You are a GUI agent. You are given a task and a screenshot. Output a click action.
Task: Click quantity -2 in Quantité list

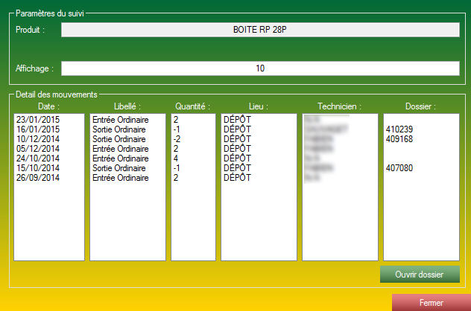coord(177,138)
